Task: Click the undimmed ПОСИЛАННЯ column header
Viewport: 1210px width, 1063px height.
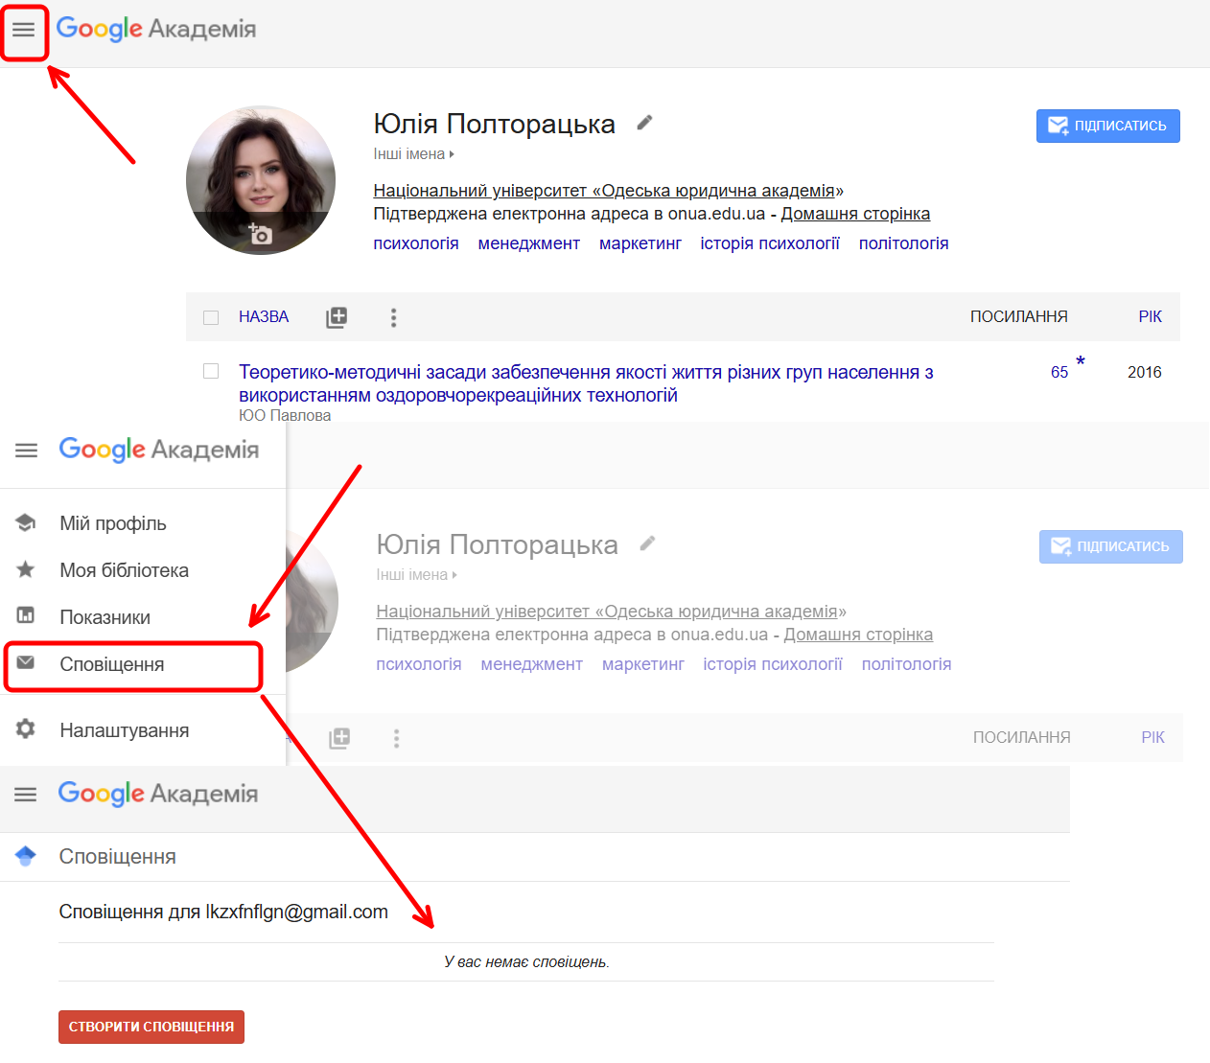Action: click(1019, 317)
